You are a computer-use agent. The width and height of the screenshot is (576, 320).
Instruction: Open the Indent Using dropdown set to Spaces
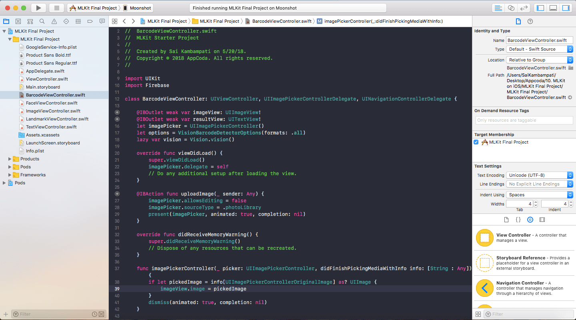pyautogui.click(x=540, y=195)
